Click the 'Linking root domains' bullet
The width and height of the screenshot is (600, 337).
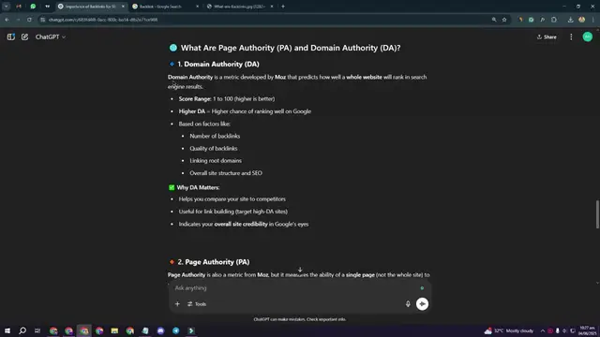[x=216, y=160]
